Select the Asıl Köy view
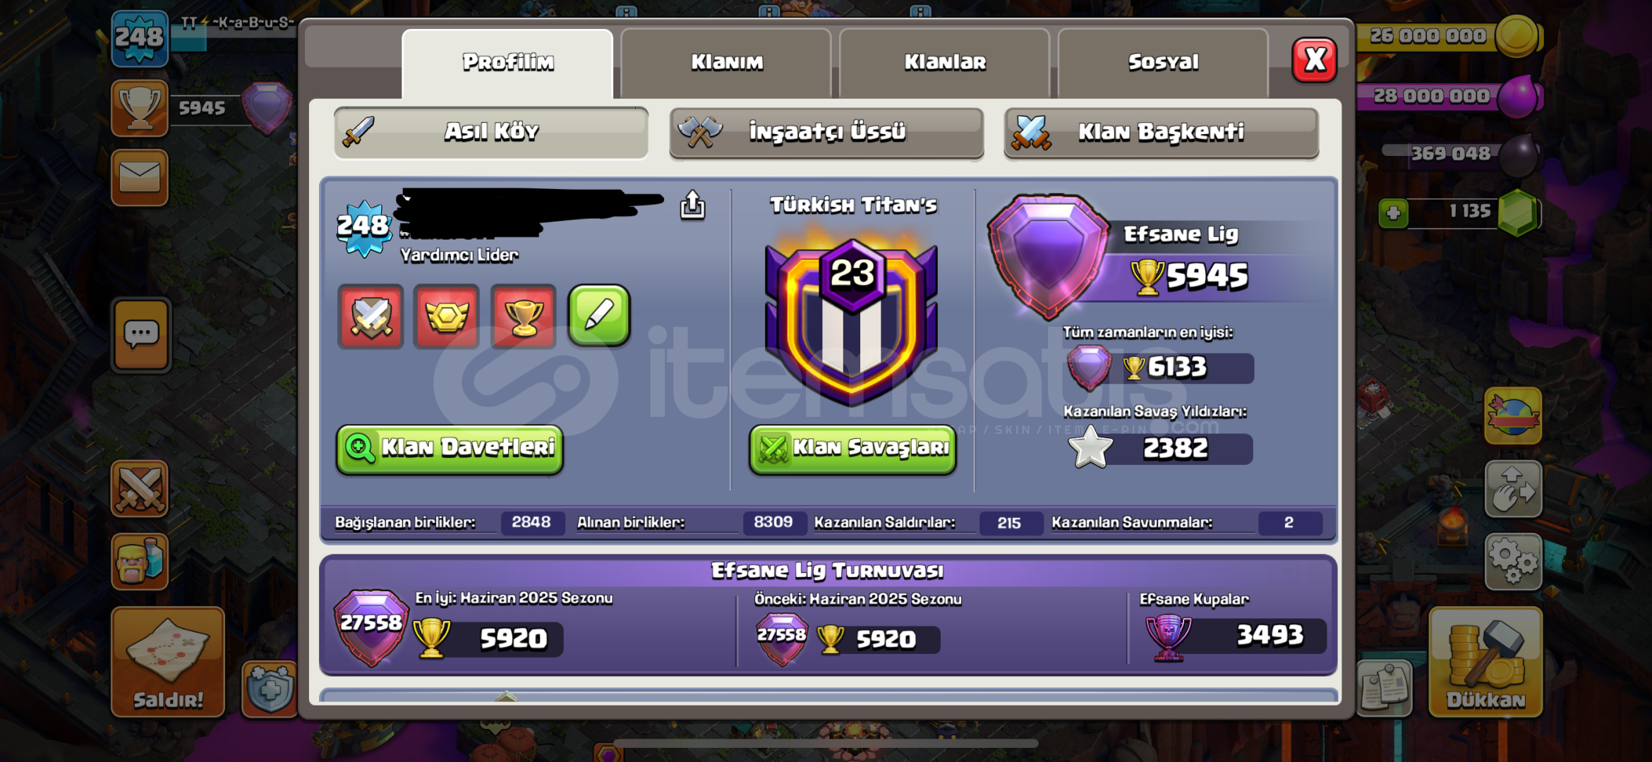Image resolution: width=1652 pixels, height=762 pixels. click(x=491, y=132)
